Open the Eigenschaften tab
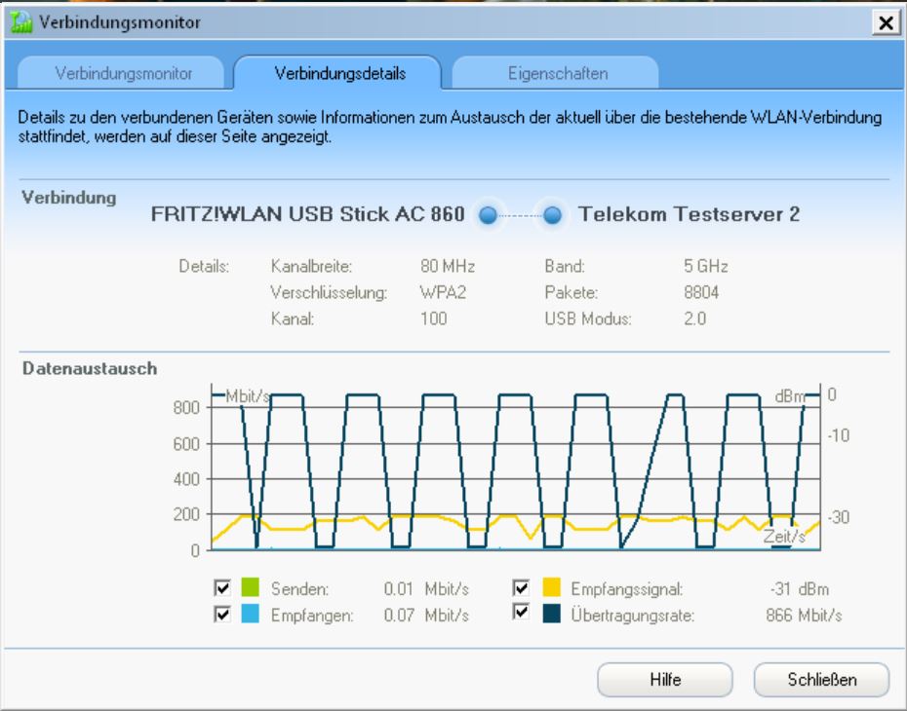Viewport: 907px width, 711px height. point(557,73)
